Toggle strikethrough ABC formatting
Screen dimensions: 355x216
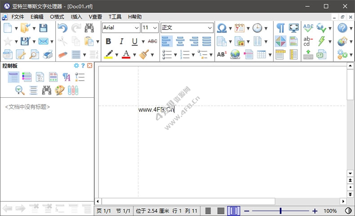click(153, 41)
